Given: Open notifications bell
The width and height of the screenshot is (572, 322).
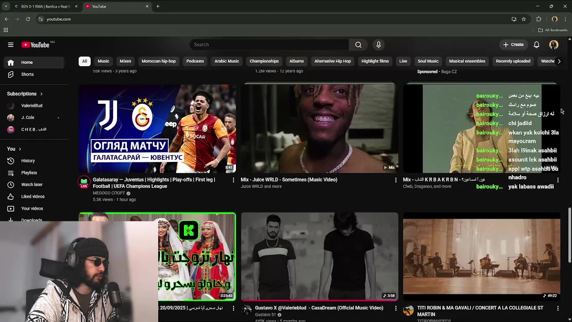Looking at the screenshot, I should click(x=536, y=45).
